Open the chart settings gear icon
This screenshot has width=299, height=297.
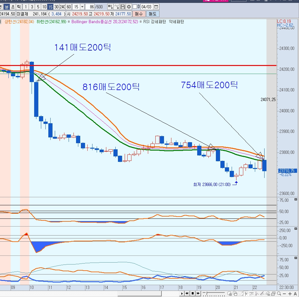[129, 7]
